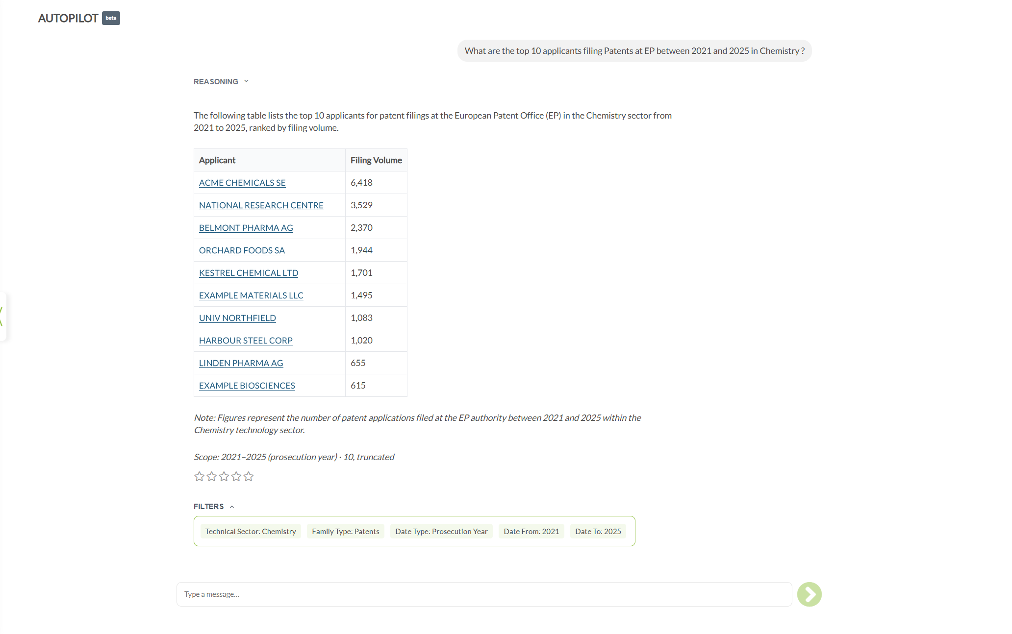Open LINDEN PHARMA AG link

[241, 363]
